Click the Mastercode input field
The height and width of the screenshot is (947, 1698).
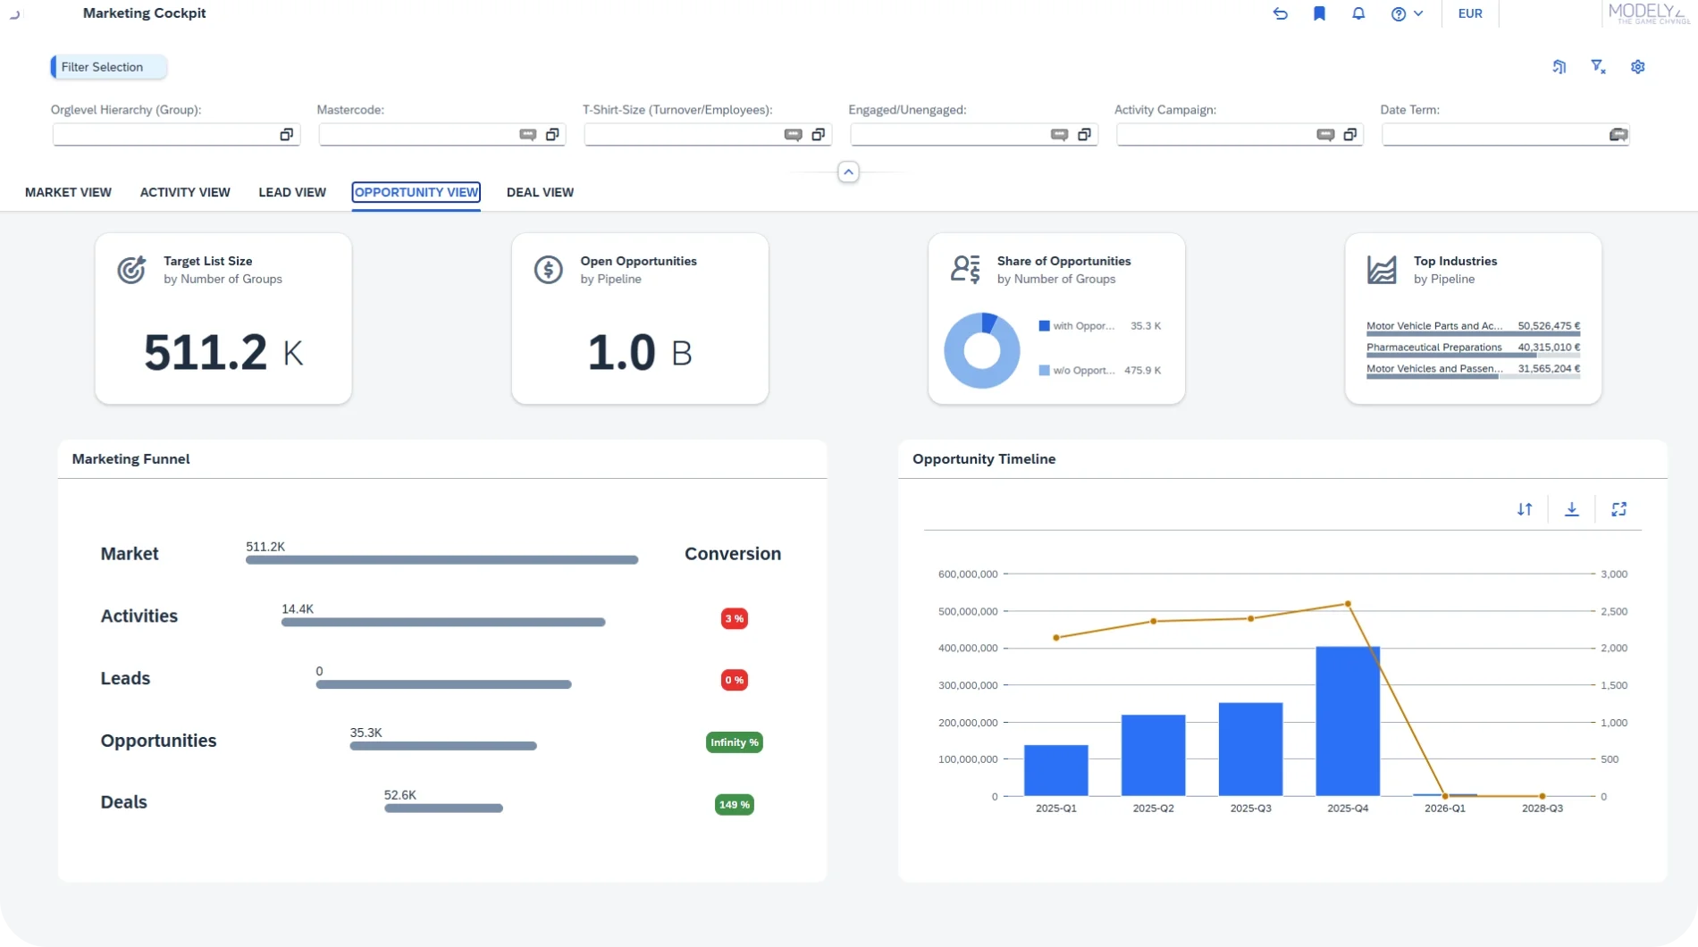pos(416,135)
